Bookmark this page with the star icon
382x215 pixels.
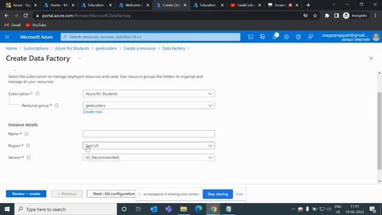click(315, 16)
